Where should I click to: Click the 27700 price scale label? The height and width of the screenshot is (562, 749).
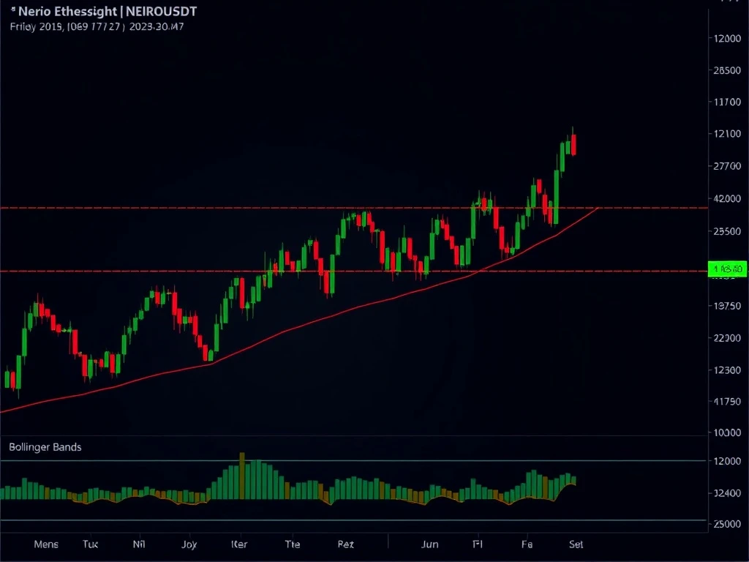727,166
